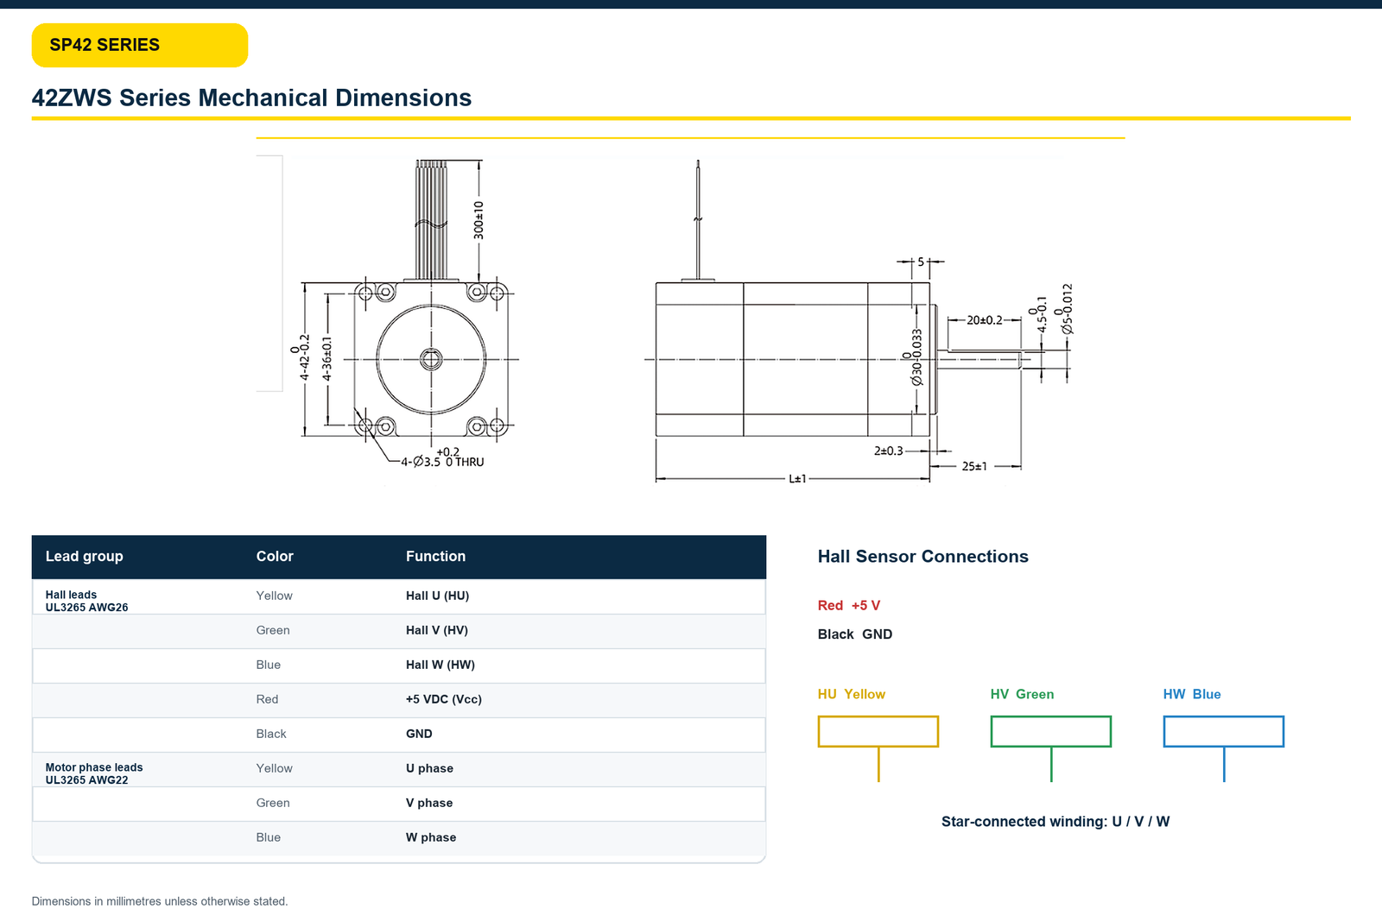Image resolution: width=1382 pixels, height=921 pixels.
Task: Select the 'Hall leads UL3265 AWG26' cell
Action: [86, 601]
